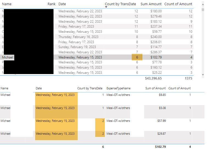Viewport: 208px width, 153px height.
Task: Click the top table total $43,396.65
Action: click(153, 78)
